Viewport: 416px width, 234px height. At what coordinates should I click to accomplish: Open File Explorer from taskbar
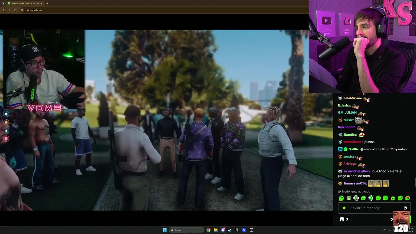click(x=215, y=230)
